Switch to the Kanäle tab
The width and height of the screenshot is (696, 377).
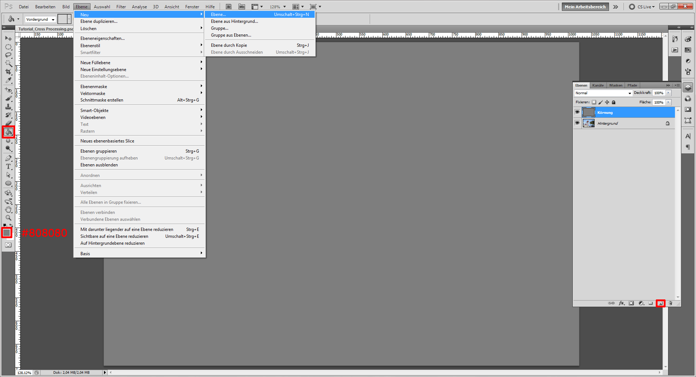[598, 86]
